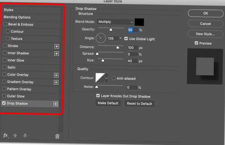Screen dimensions: 225x145
Task: Move effect down with the down arrow
Action: click(25, 135)
